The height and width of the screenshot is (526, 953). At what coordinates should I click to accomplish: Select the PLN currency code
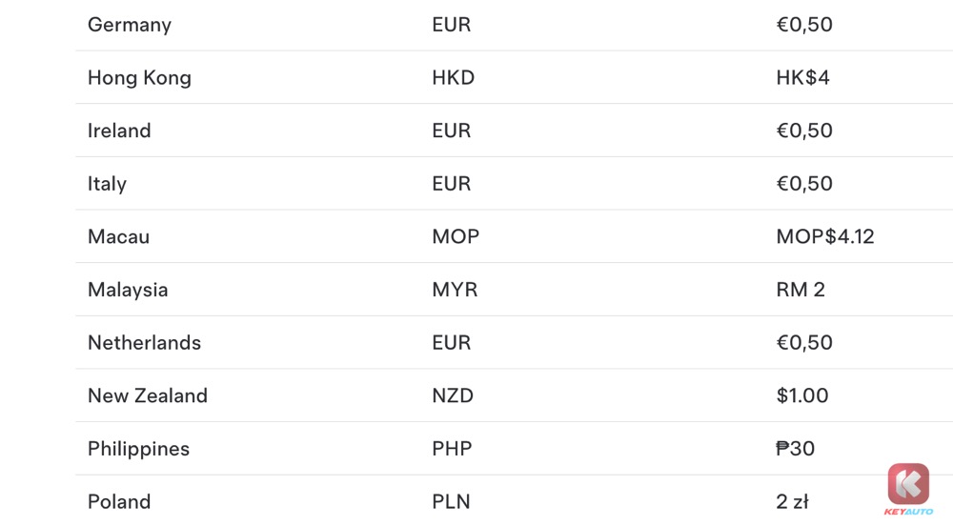click(x=451, y=501)
